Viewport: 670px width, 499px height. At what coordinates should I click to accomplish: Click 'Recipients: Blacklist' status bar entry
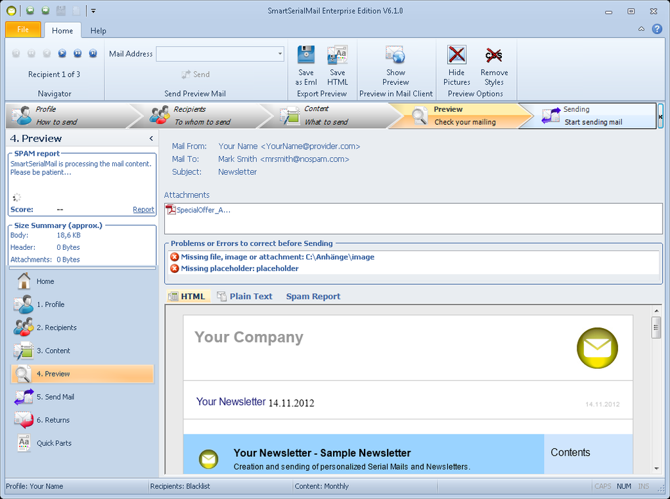[x=180, y=486]
